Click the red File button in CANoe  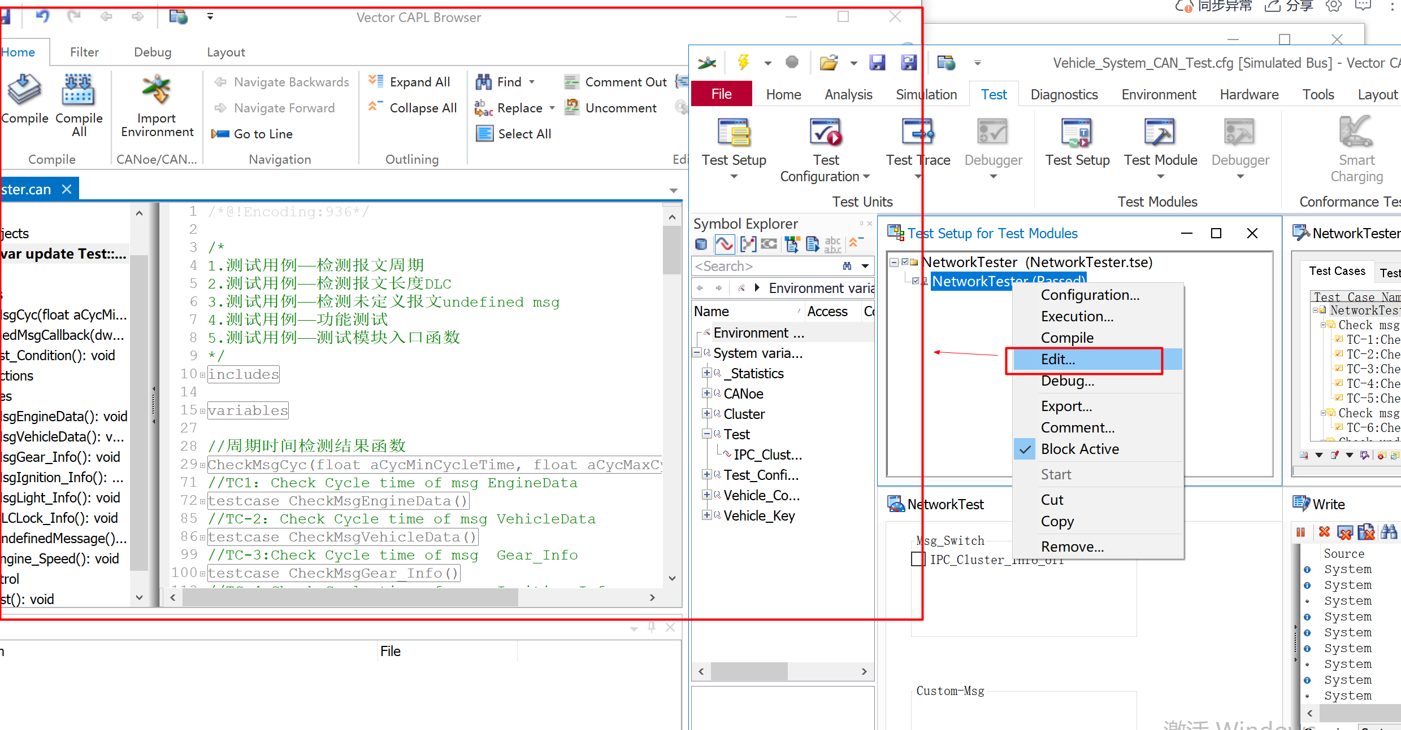[721, 94]
